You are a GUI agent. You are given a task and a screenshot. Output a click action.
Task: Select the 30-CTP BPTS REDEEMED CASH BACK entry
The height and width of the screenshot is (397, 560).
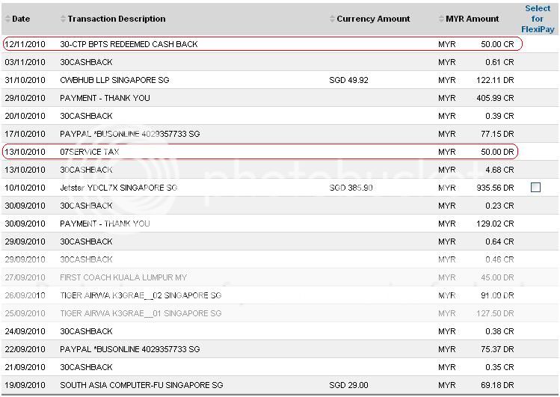tap(129, 44)
